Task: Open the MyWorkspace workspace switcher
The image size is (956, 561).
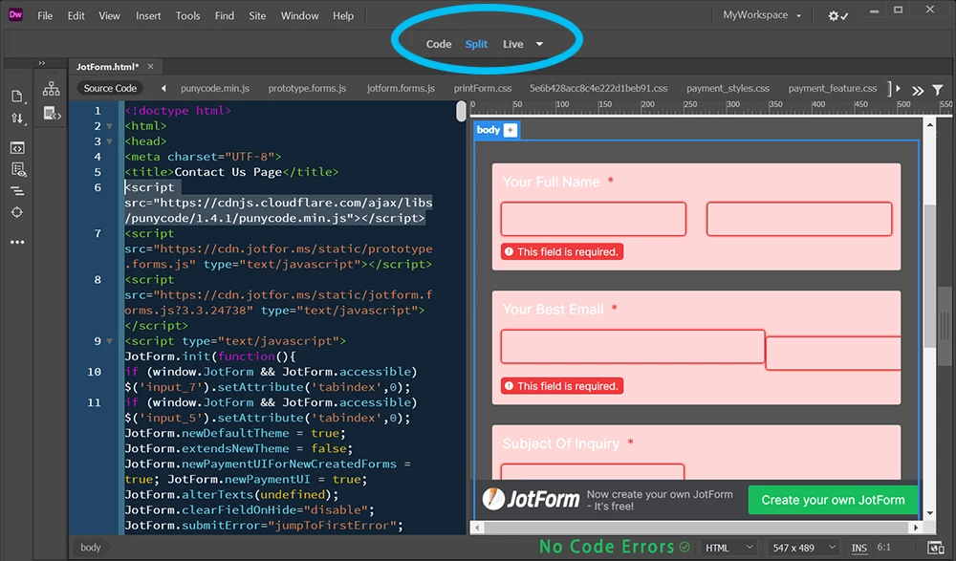Action: (x=762, y=15)
